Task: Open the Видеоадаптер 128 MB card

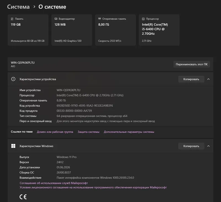Action: (x=72, y=30)
